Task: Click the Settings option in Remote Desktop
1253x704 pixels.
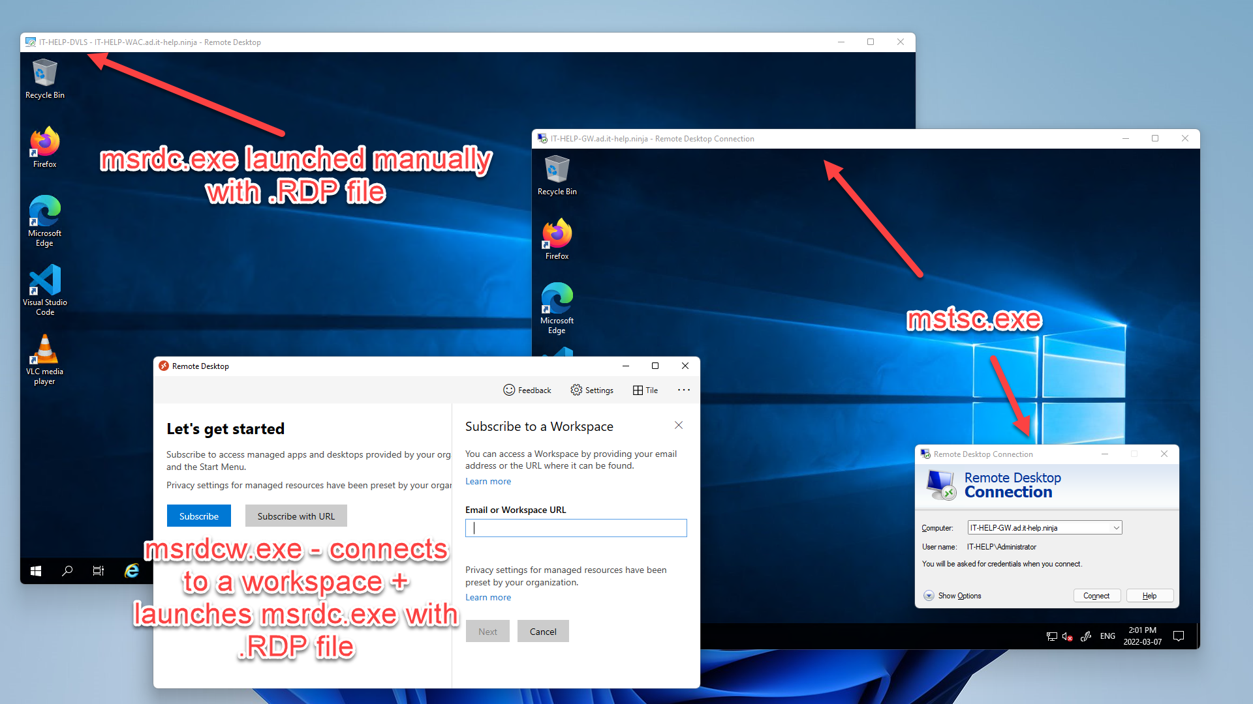Action: point(594,390)
